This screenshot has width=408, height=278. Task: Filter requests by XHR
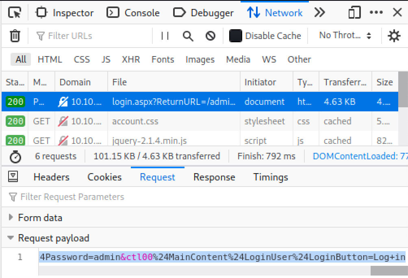coord(131,59)
